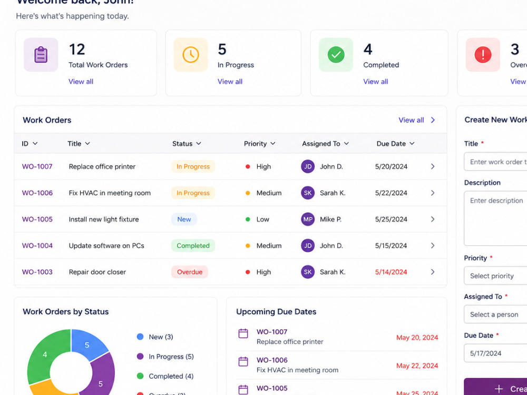The image size is (527, 395).
Task: Open work order WO-1004 ID link
Action: [37, 245]
